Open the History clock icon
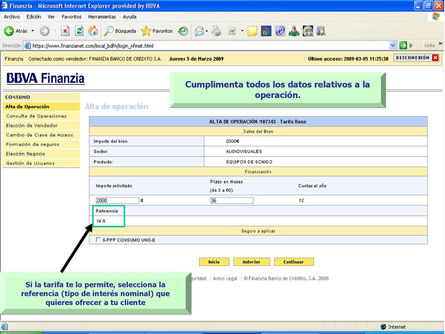The height and width of the screenshot is (334, 445). pyautogui.click(x=183, y=31)
